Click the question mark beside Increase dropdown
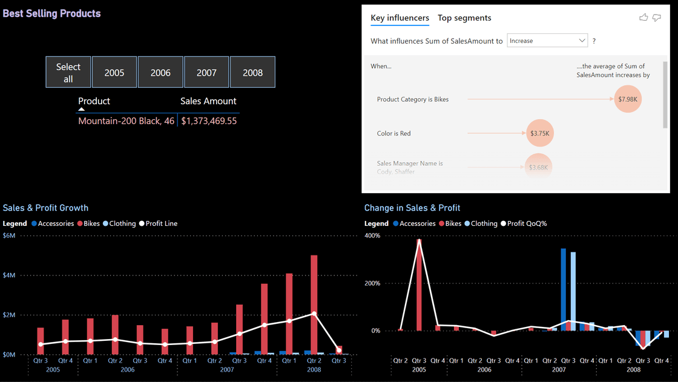Image resolution: width=678 pixels, height=382 pixels. pos(594,41)
